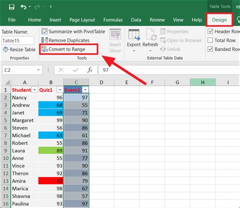Click Anne's Exam1 score 77
Image resolution: width=240 pixels, height=208 pixels.
pos(76,158)
